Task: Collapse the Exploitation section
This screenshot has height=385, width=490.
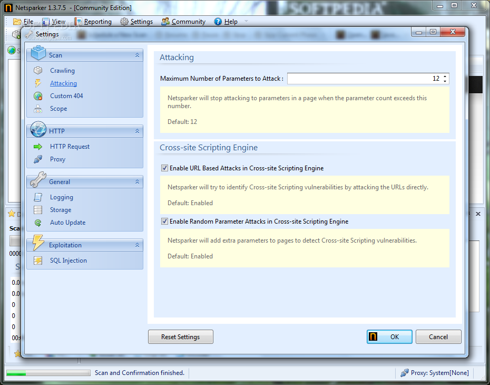Action: 137,245
